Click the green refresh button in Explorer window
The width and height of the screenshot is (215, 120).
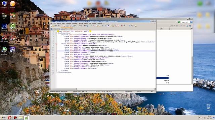pyautogui.click(x=179, y=22)
